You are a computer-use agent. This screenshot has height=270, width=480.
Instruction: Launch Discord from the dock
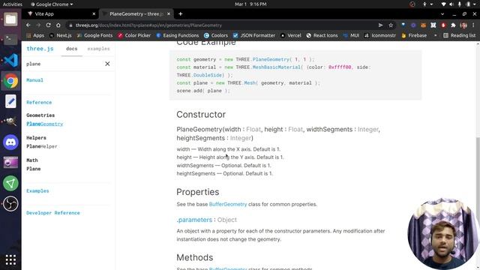10,142
